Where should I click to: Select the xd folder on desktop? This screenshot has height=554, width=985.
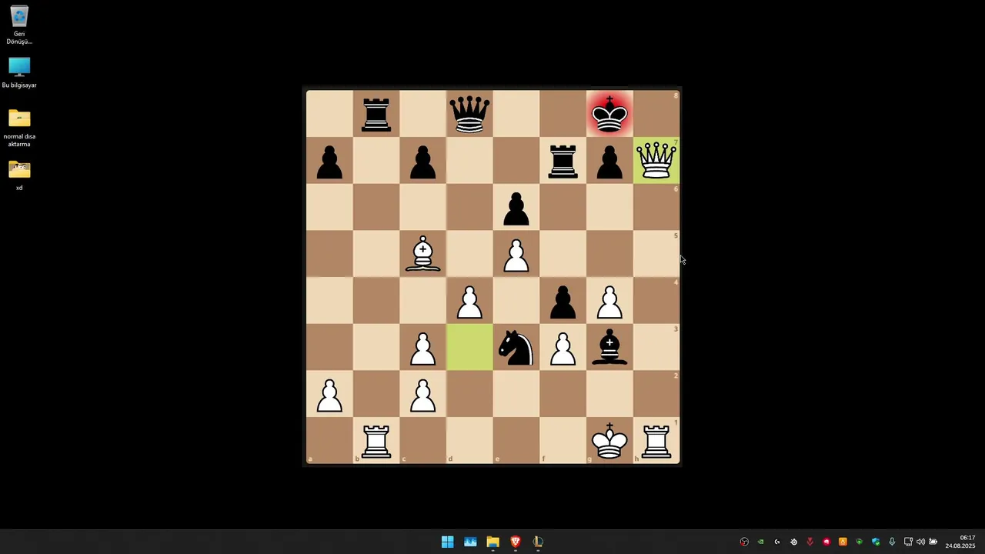[x=19, y=176]
